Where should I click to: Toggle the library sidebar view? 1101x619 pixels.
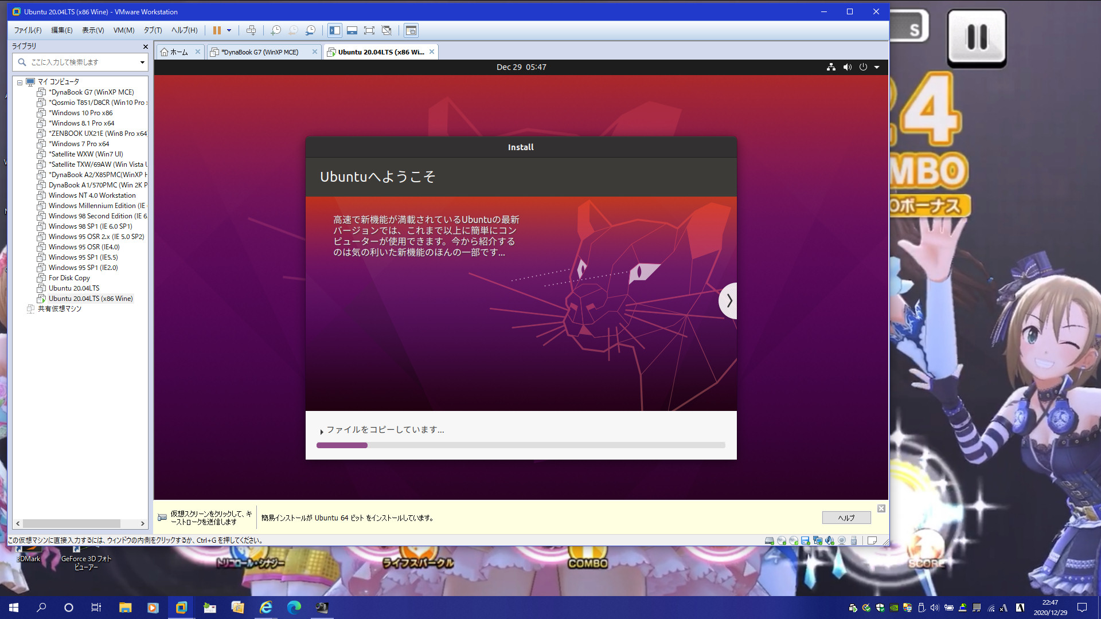(335, 30)
